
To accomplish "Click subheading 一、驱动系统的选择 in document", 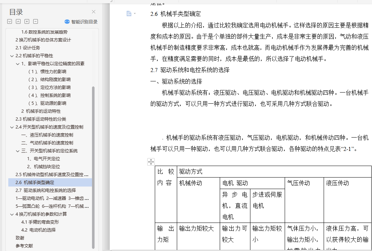I will pos(176,82).
